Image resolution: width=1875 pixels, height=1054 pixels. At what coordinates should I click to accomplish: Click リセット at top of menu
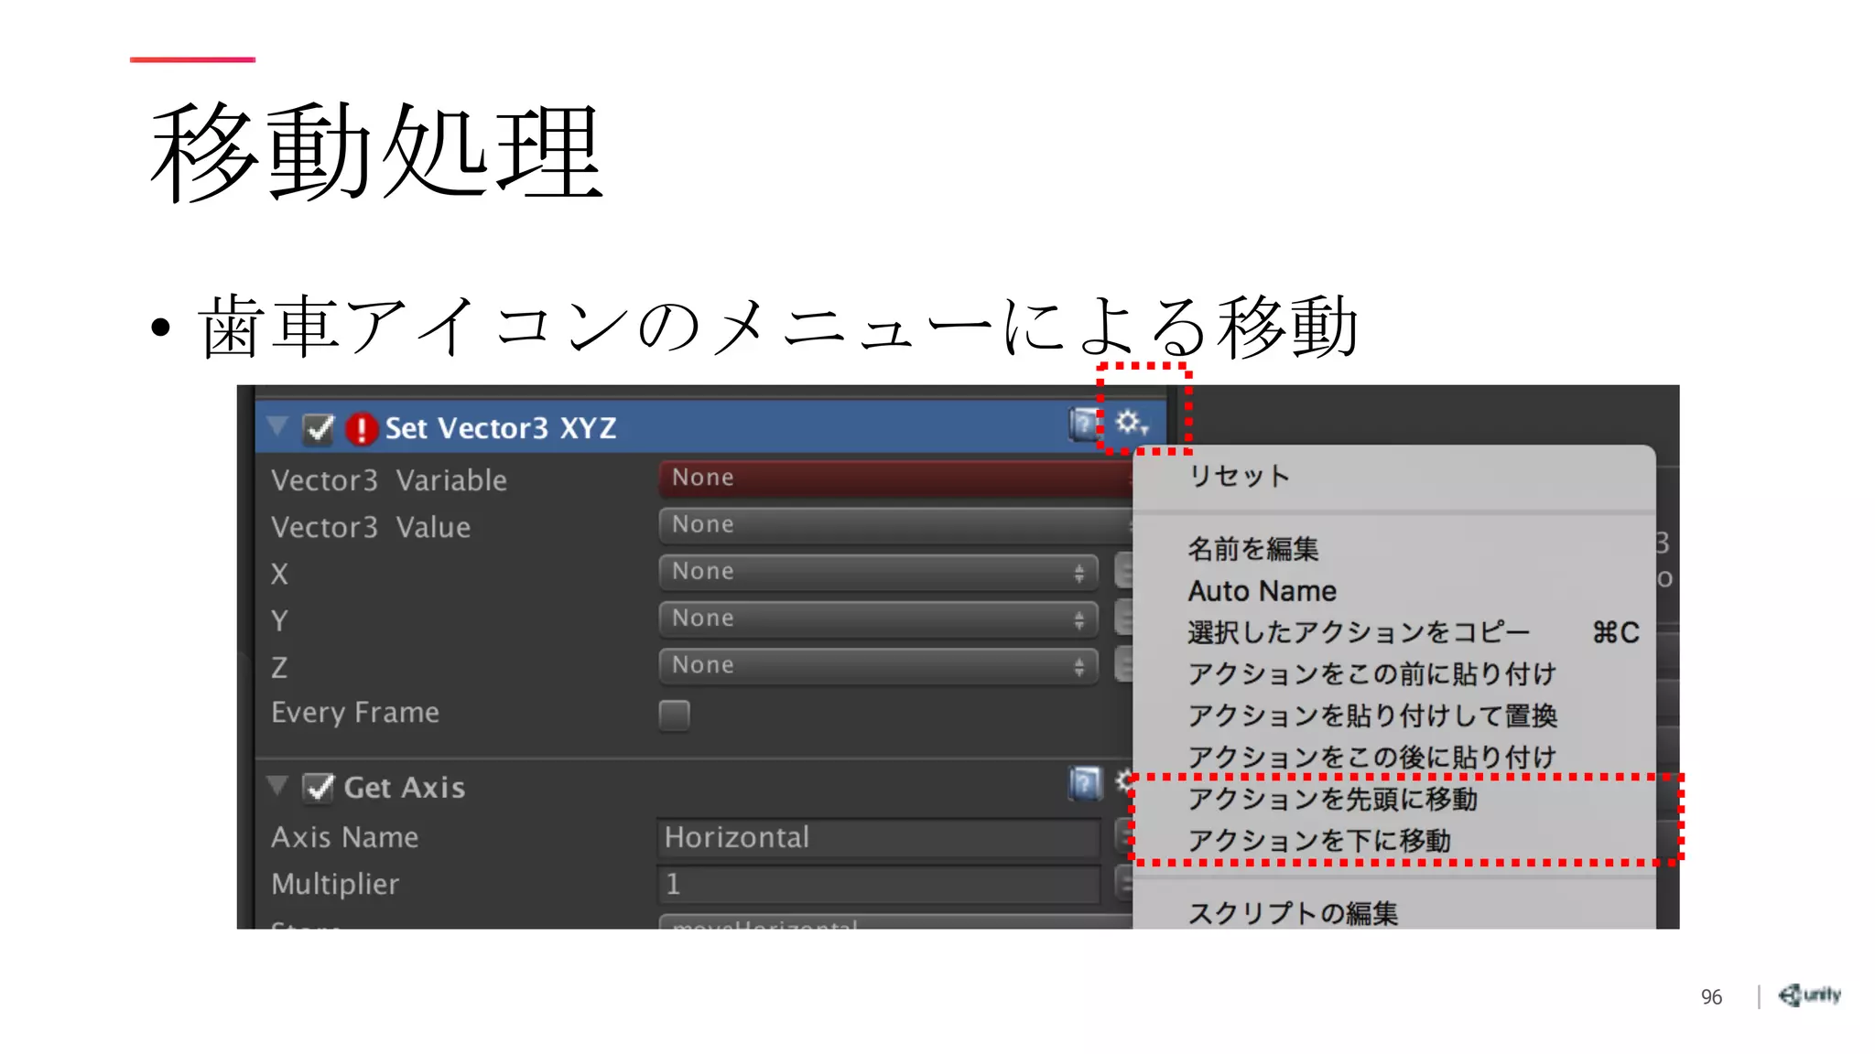(1238, 476)
